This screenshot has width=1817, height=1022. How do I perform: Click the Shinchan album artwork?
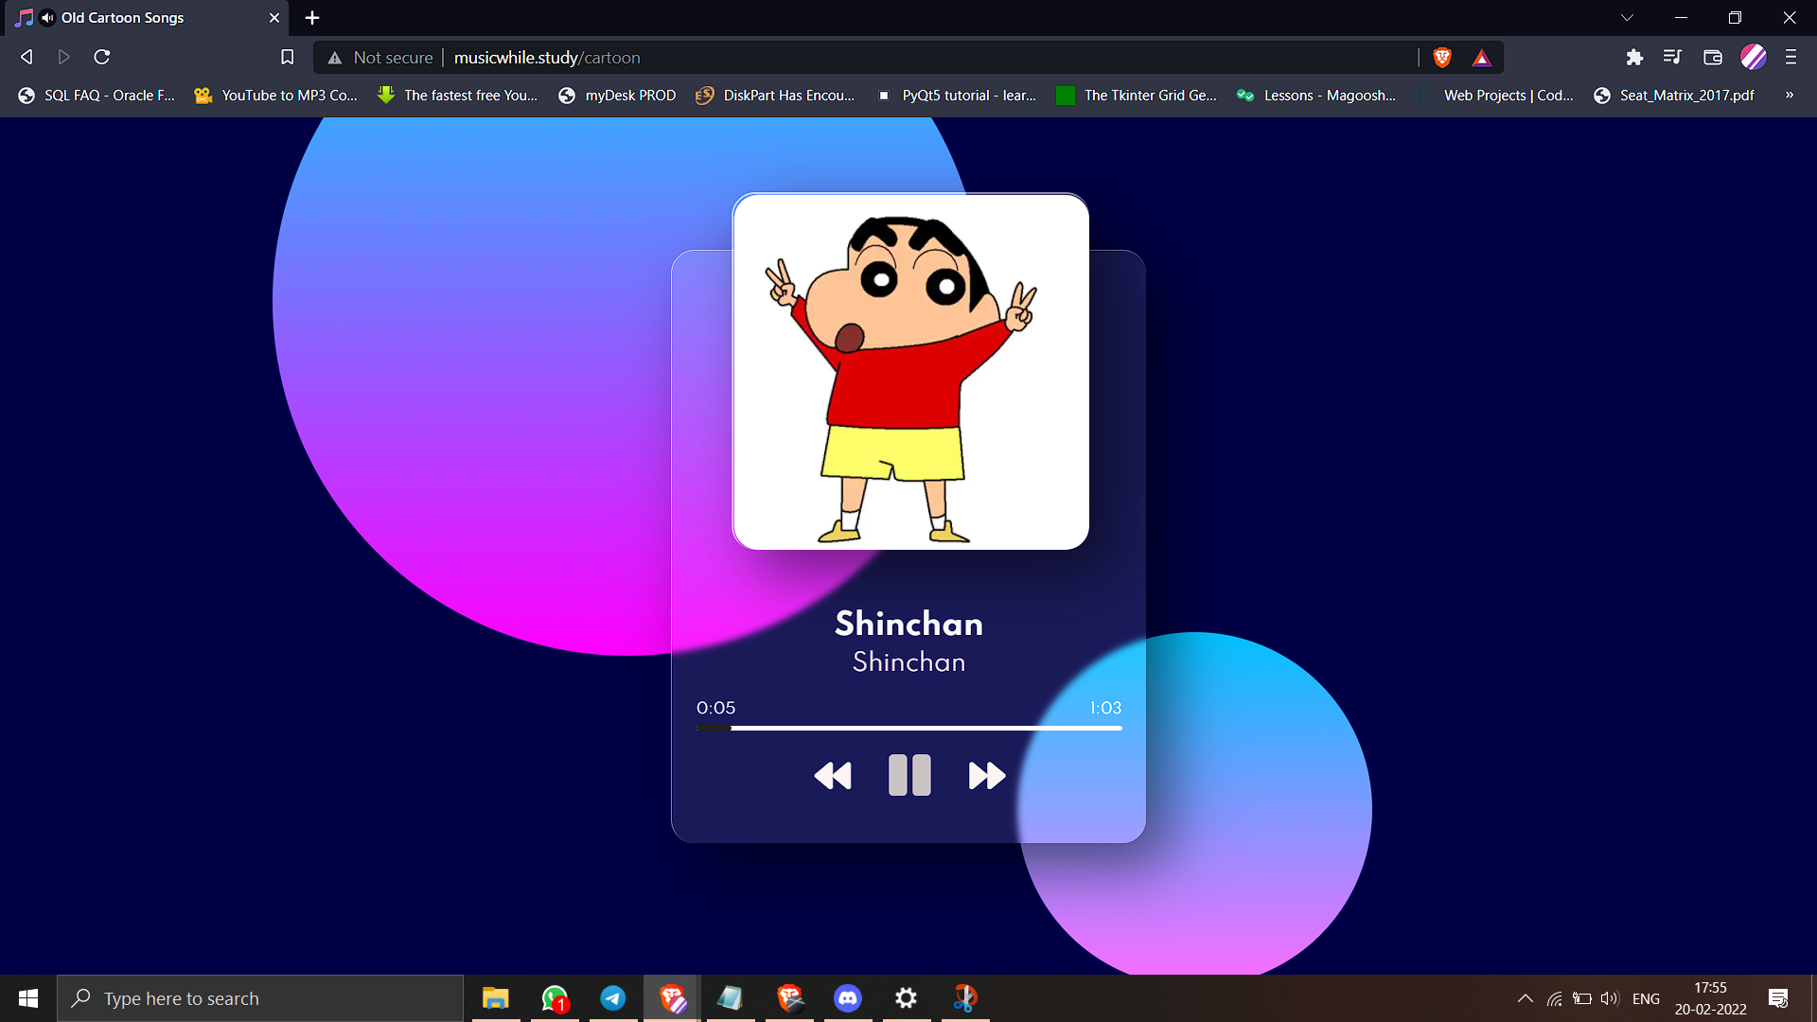(910, 372)
